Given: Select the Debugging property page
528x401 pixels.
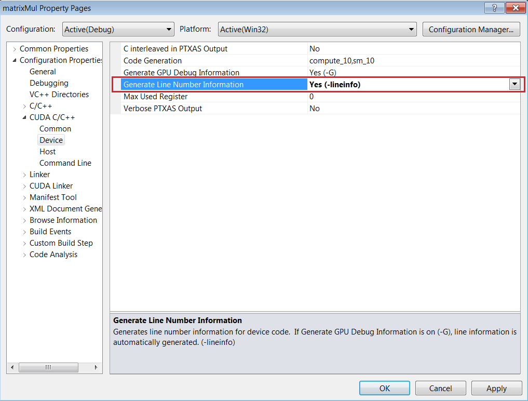Looking at the screenshot, I should coord(49,83).
